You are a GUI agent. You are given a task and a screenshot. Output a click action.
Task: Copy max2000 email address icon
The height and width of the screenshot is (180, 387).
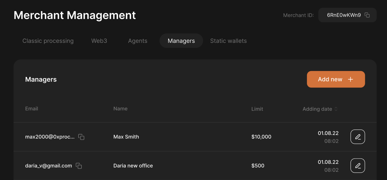(81, 137)
